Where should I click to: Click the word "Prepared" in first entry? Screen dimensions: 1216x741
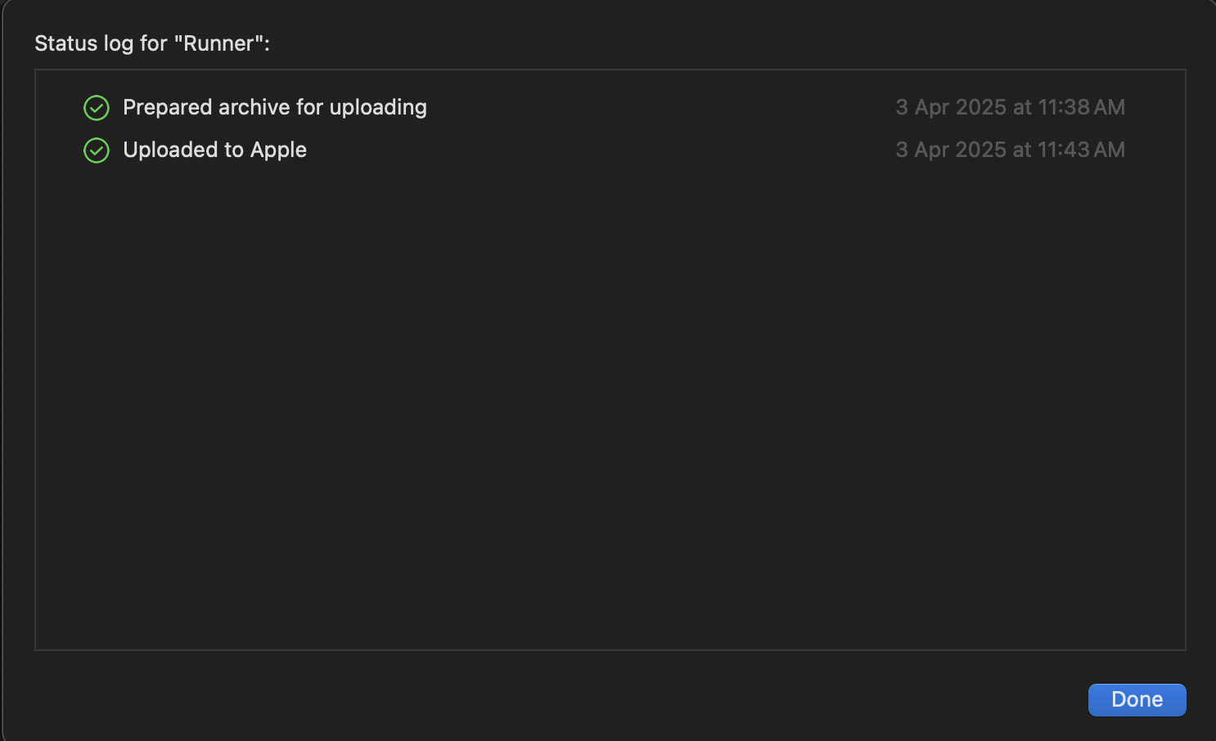click(x=167, y=107)
